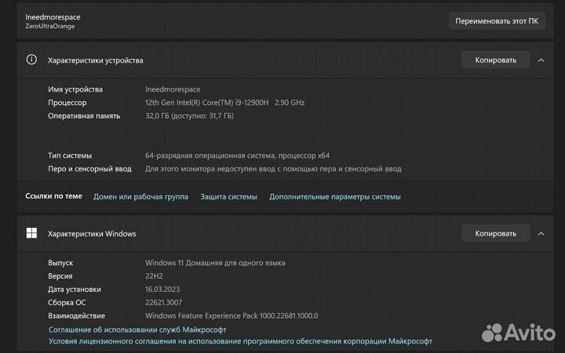Open Домен или рабочая группа link
Screen dimensions: 565x353
140,196
